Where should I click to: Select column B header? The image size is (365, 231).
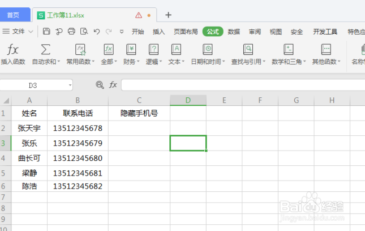[78, 100]
